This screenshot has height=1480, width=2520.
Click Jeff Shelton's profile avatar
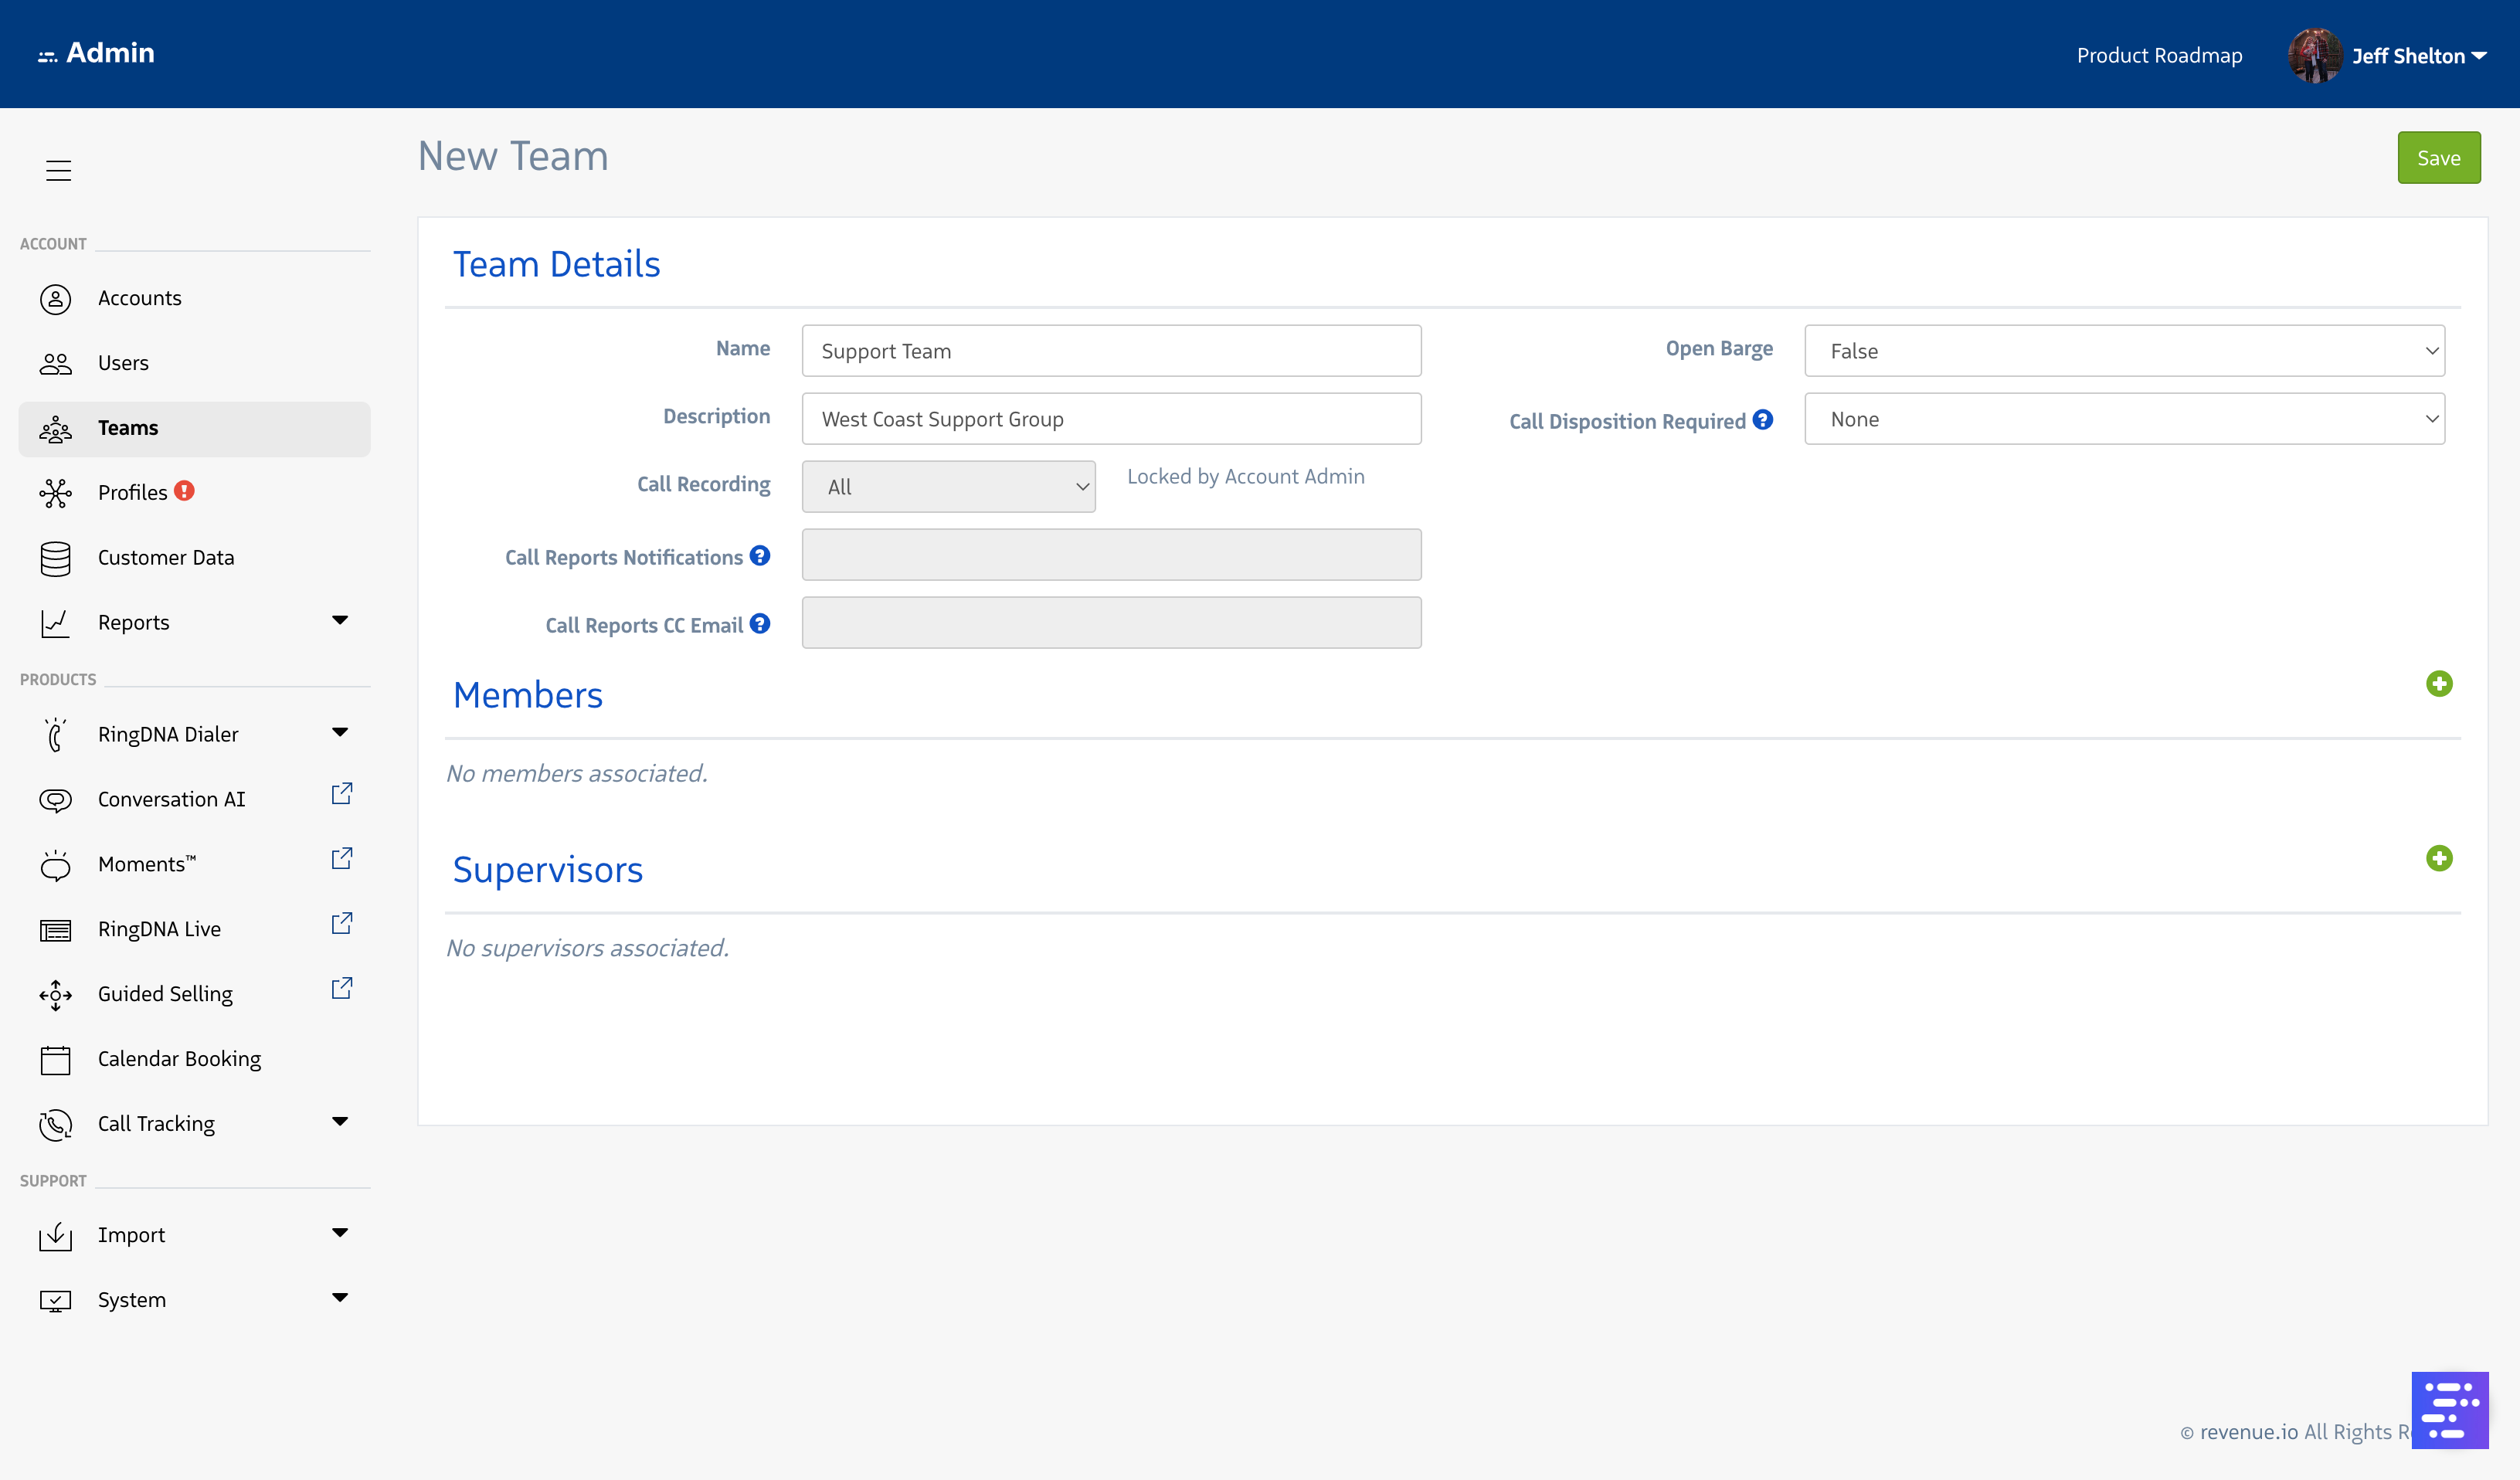[2314, 56]
